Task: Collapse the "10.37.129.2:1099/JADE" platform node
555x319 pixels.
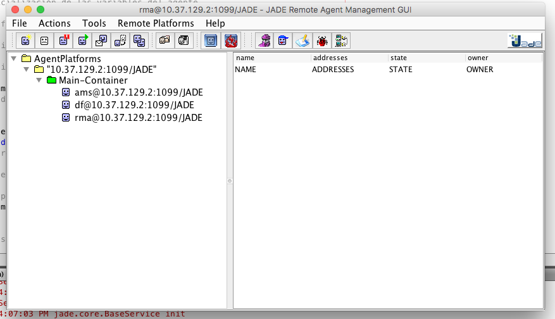Action: tap(27, 70)
